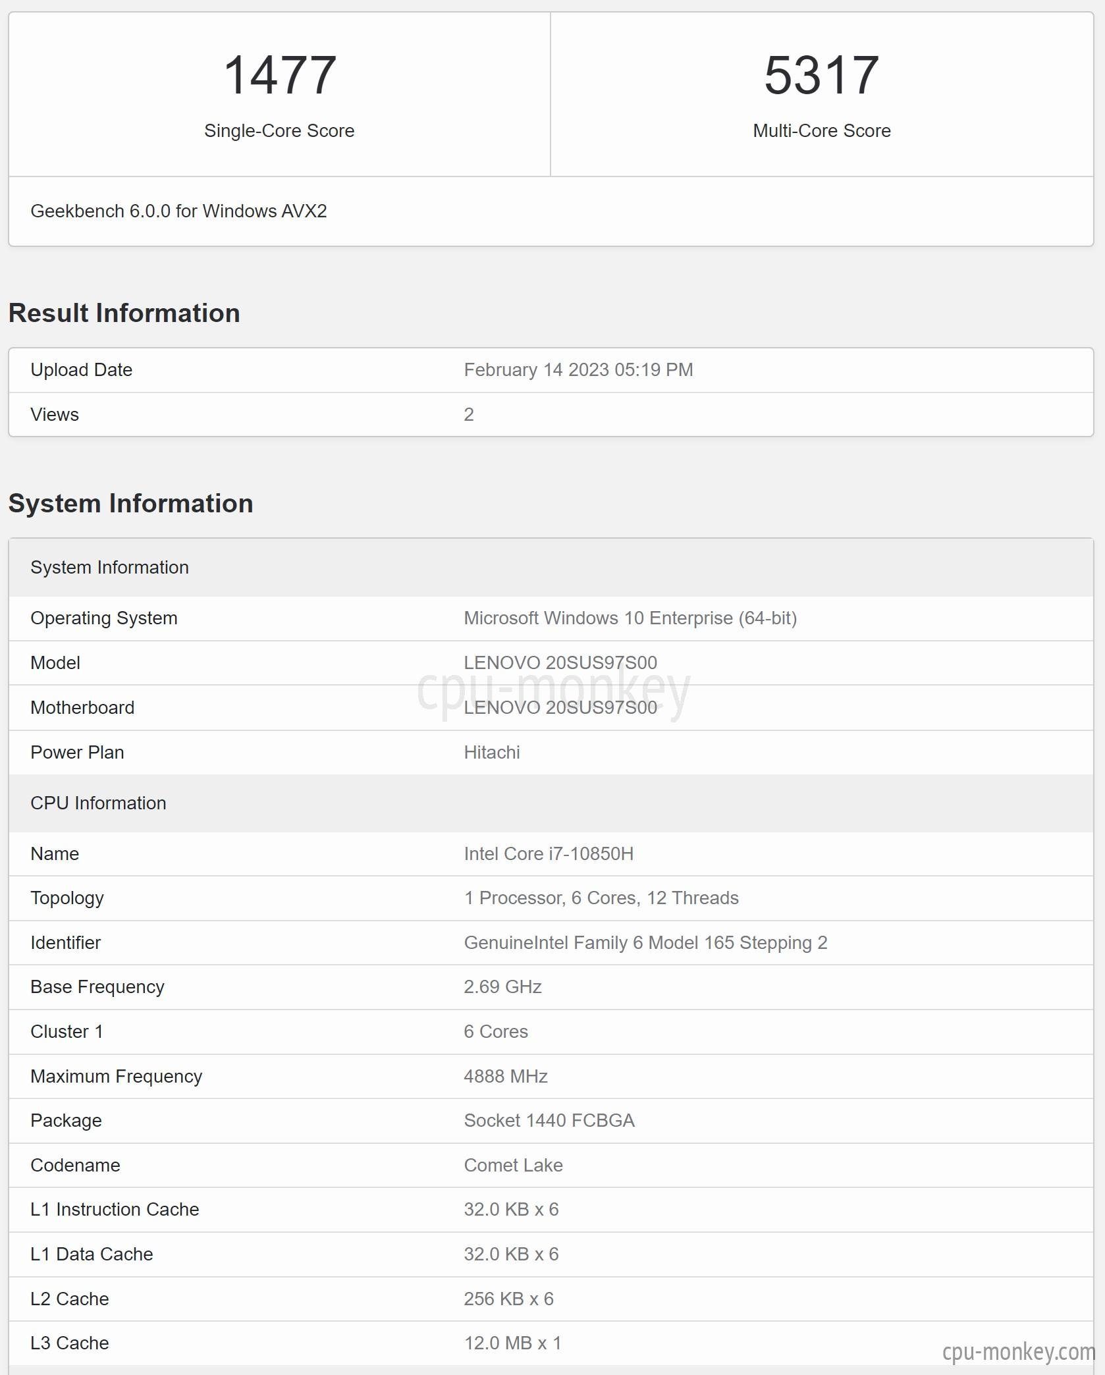
Task: Click the L3 Cache label
Action: pyautogui.click(x=70, y=1343)
